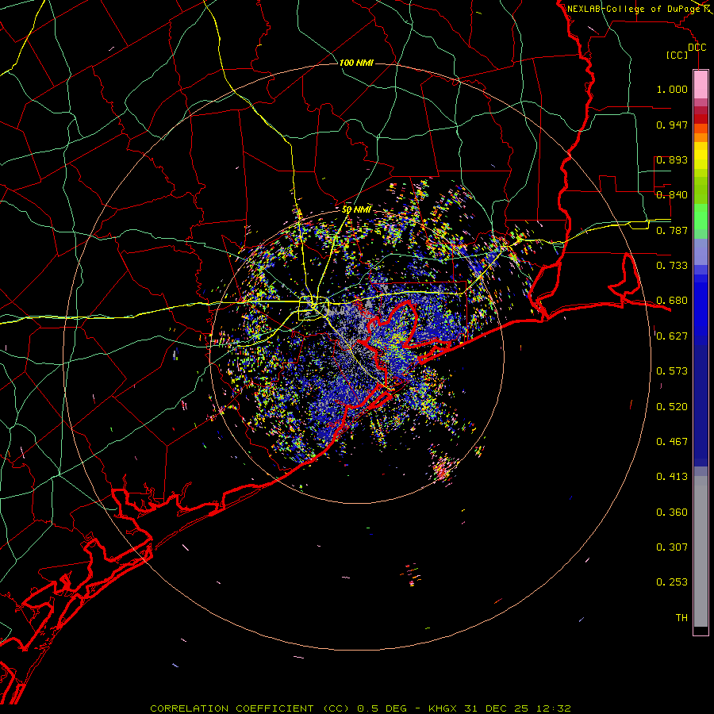Click "0.5 DEG" elevation text in caption
This screenshot has height=714, width=714.
(x=382, y=708)
